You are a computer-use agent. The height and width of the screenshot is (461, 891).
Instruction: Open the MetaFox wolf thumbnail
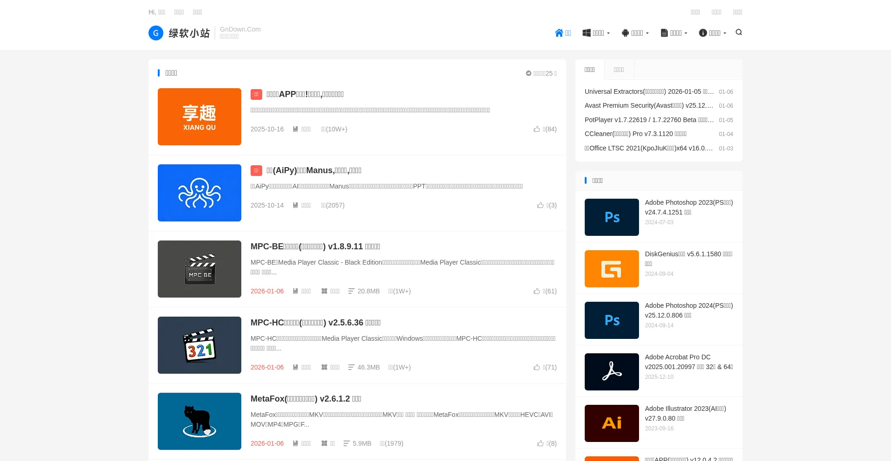pyautogui.click(x=200, y=421)
